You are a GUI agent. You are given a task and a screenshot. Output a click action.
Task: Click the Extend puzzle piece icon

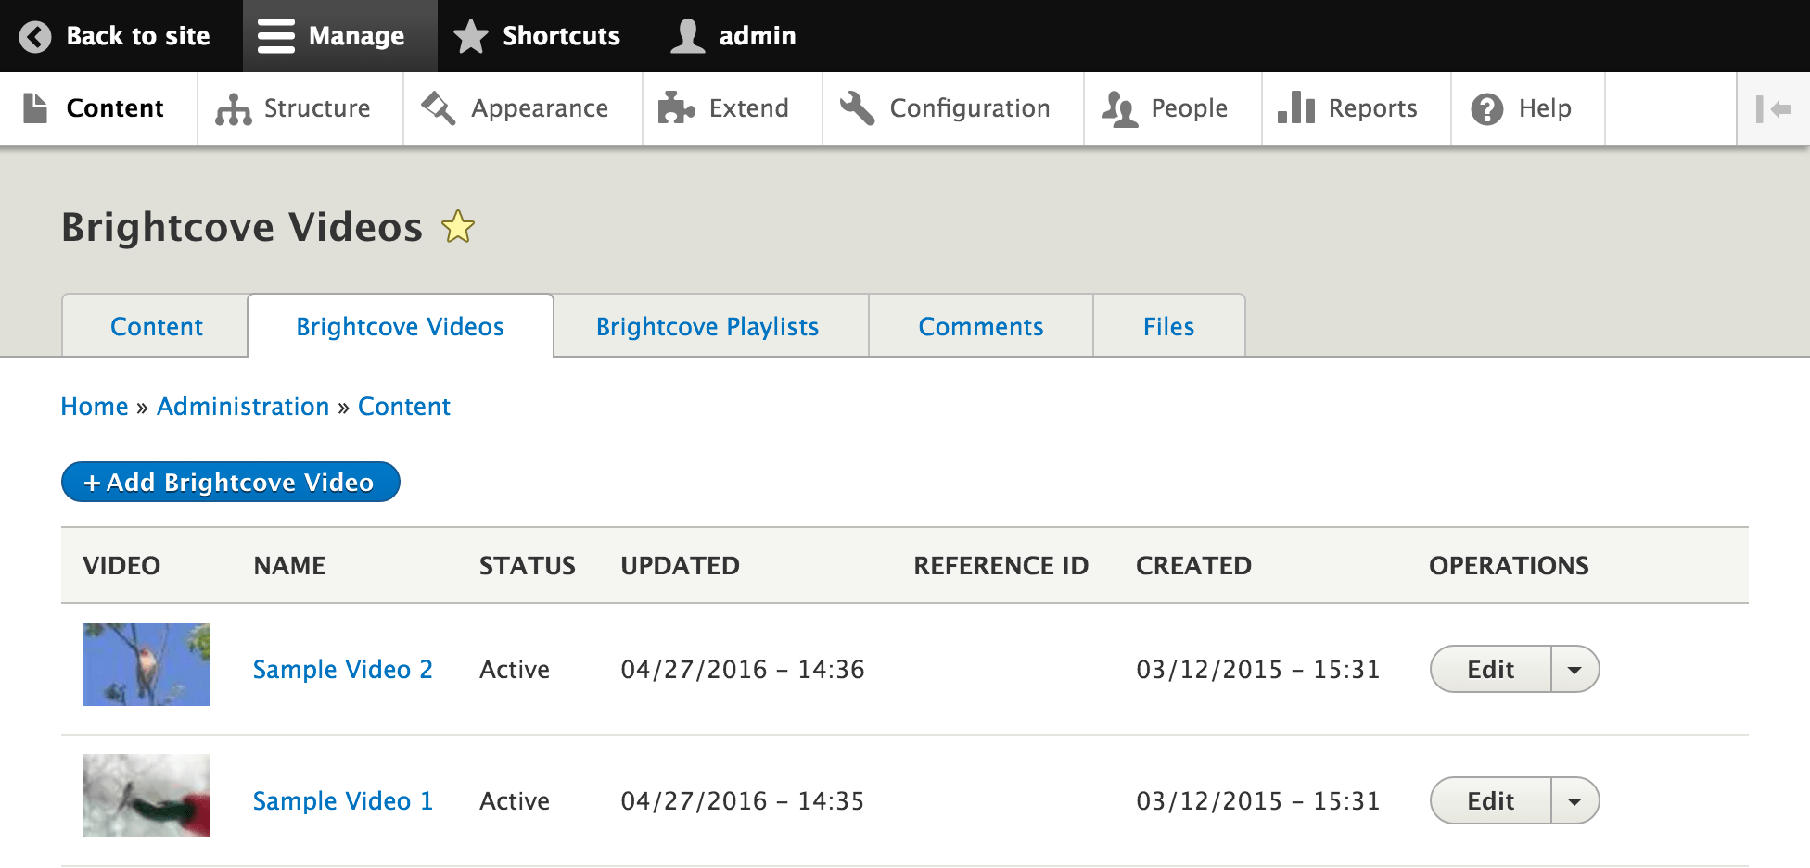click(676, 108)
